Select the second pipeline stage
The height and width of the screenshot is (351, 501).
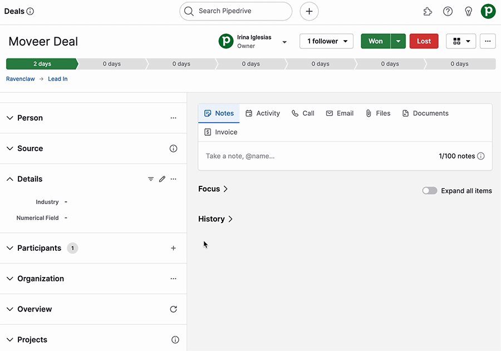[111, 64]
